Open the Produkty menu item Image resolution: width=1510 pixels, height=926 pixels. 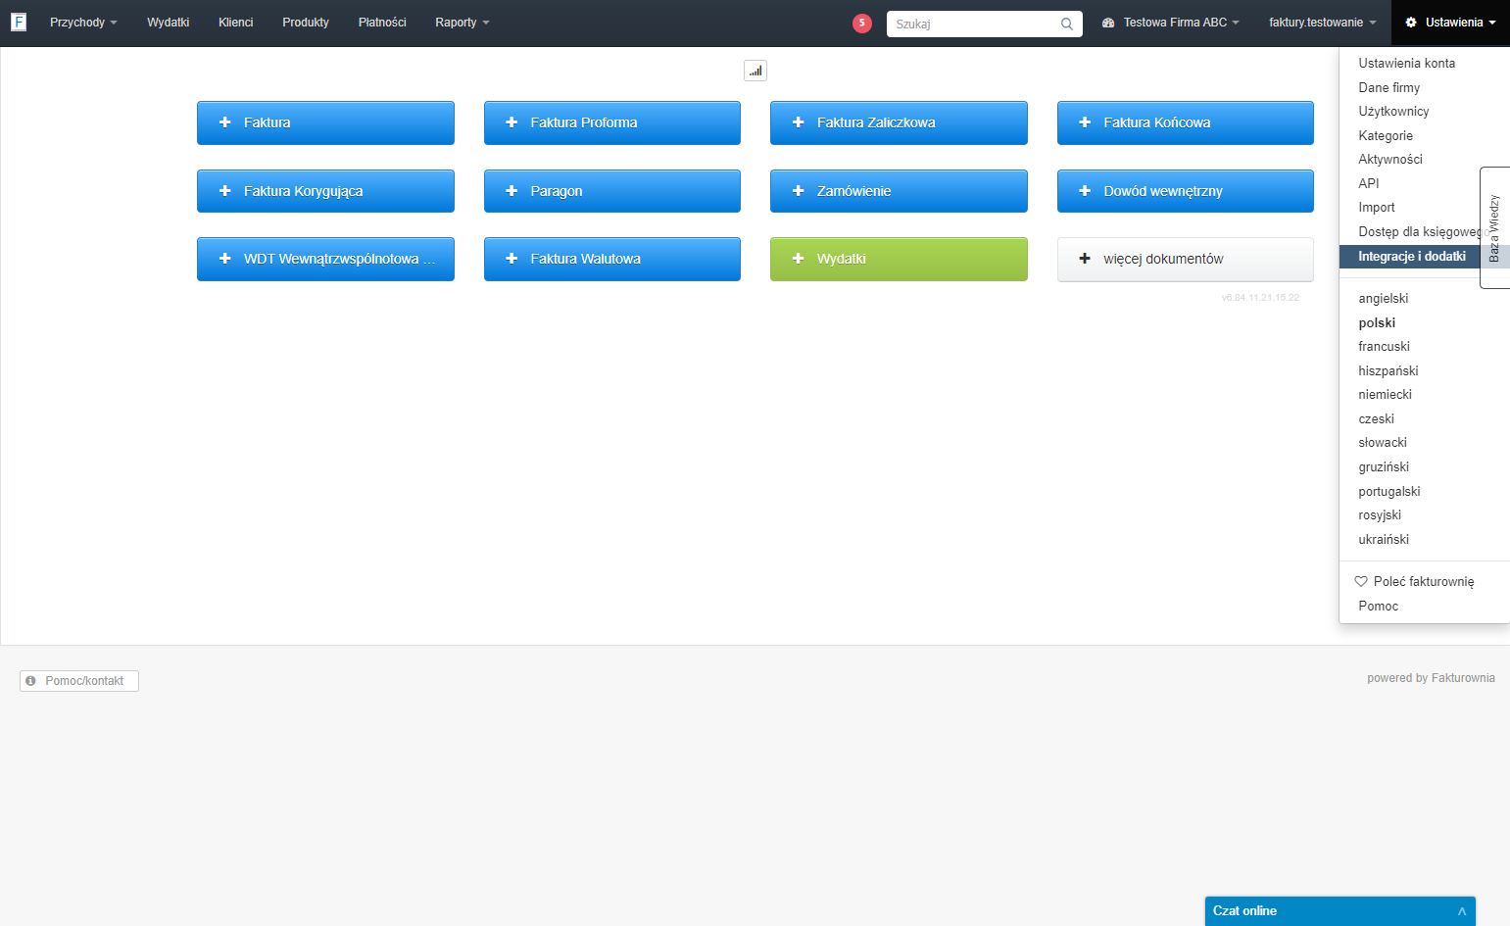click(306, 23)
